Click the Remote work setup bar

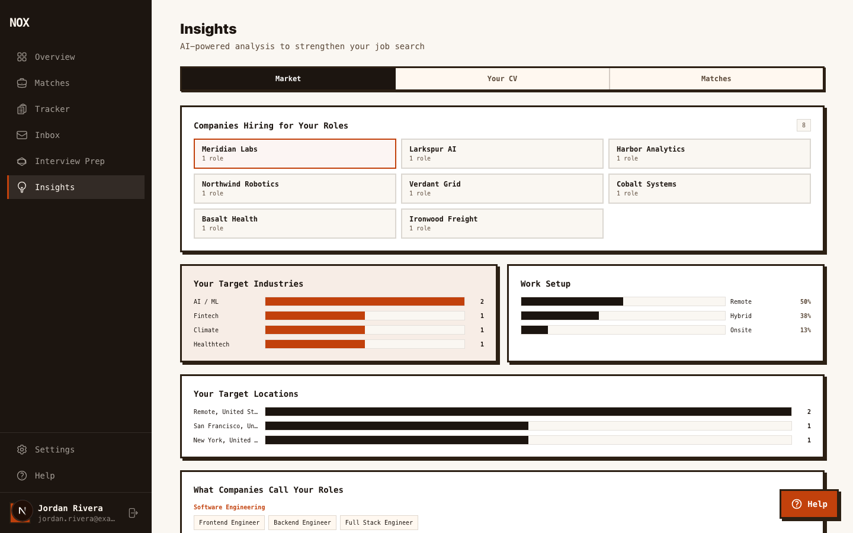pyautogui.click(x=623, y=301)
